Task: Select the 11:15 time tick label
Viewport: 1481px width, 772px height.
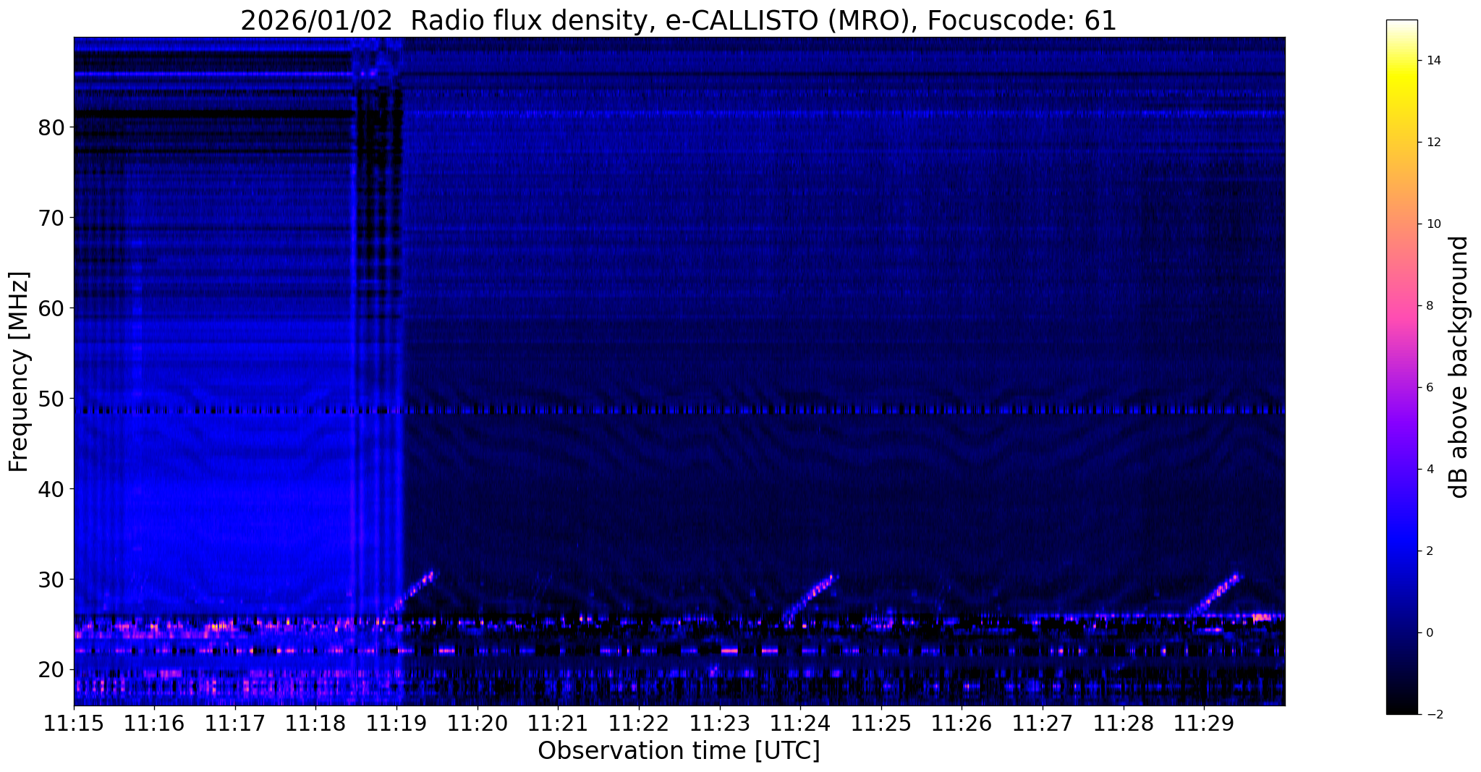Action: point(74,723)
